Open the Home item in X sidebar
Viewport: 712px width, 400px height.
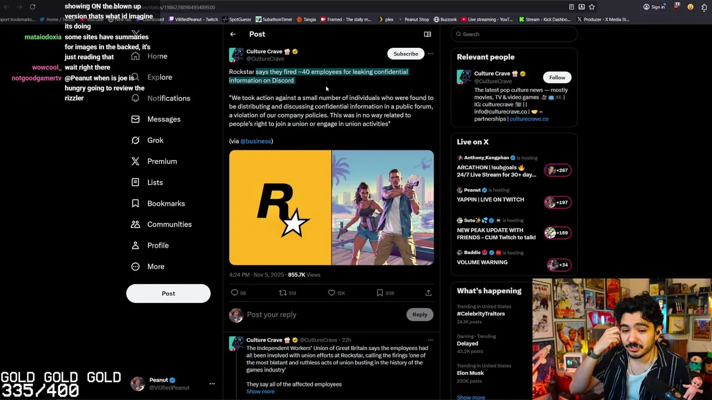click(x=150, y=56)
